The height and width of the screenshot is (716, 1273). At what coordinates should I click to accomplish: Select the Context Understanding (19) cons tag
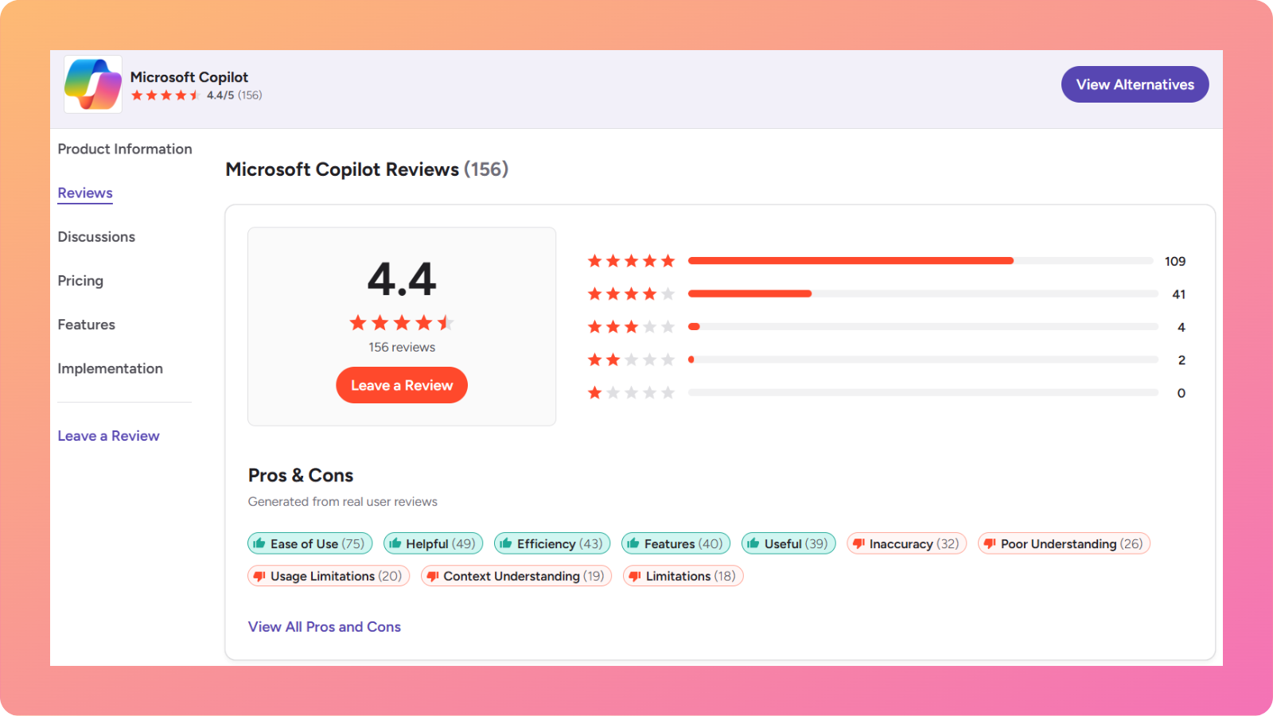[516, 575]
